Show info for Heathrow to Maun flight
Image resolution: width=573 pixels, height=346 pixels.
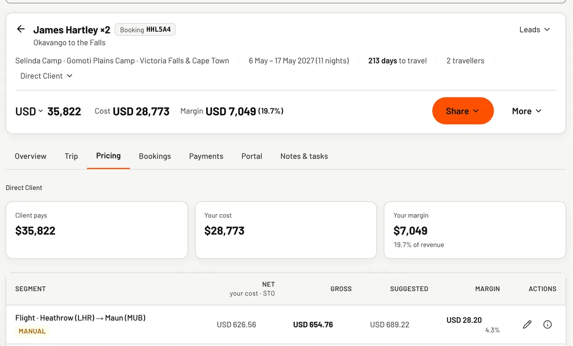(x=548, y=324)
